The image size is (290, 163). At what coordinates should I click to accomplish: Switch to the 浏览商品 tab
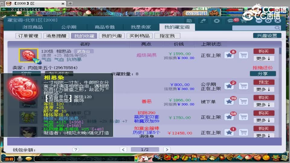[33, 27]
